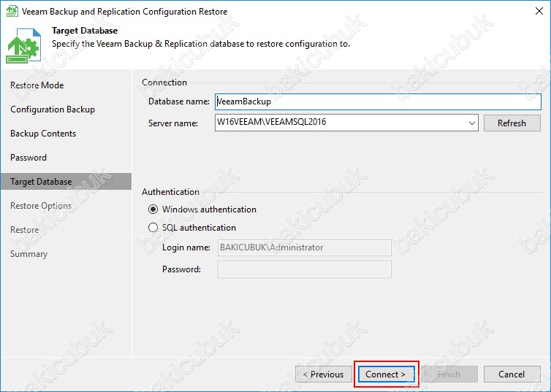Click the 'Target Database' header title
The width and height of the screenshot is (551, 392).
point(85,31)
